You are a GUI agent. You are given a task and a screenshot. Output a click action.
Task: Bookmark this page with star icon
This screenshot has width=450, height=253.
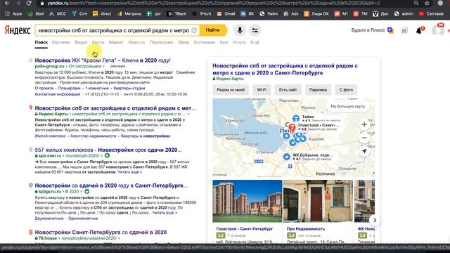point(427,3)
